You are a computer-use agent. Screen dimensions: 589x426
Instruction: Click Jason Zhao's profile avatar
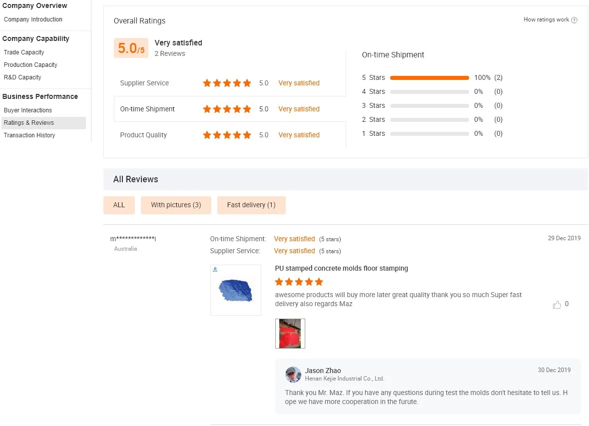click(x=293, y=375)
